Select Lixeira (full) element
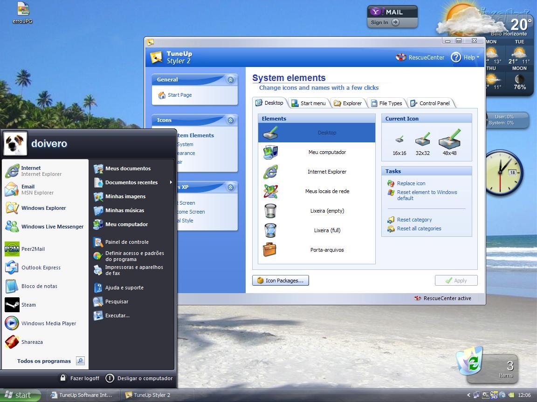The width and height of the screenshot is (537, 402). click(317, 230)
